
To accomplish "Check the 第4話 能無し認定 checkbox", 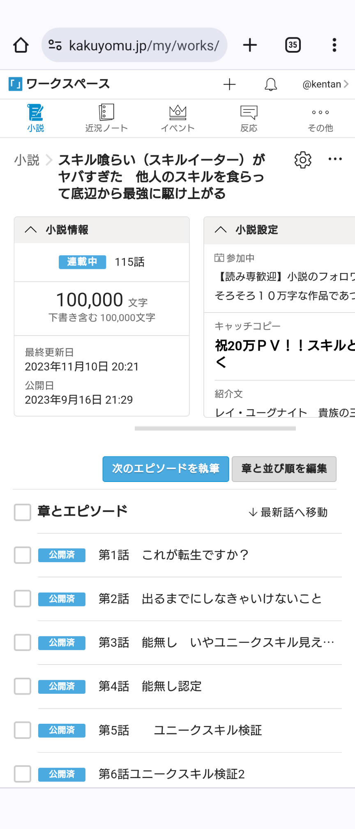I will click(23, 686).
